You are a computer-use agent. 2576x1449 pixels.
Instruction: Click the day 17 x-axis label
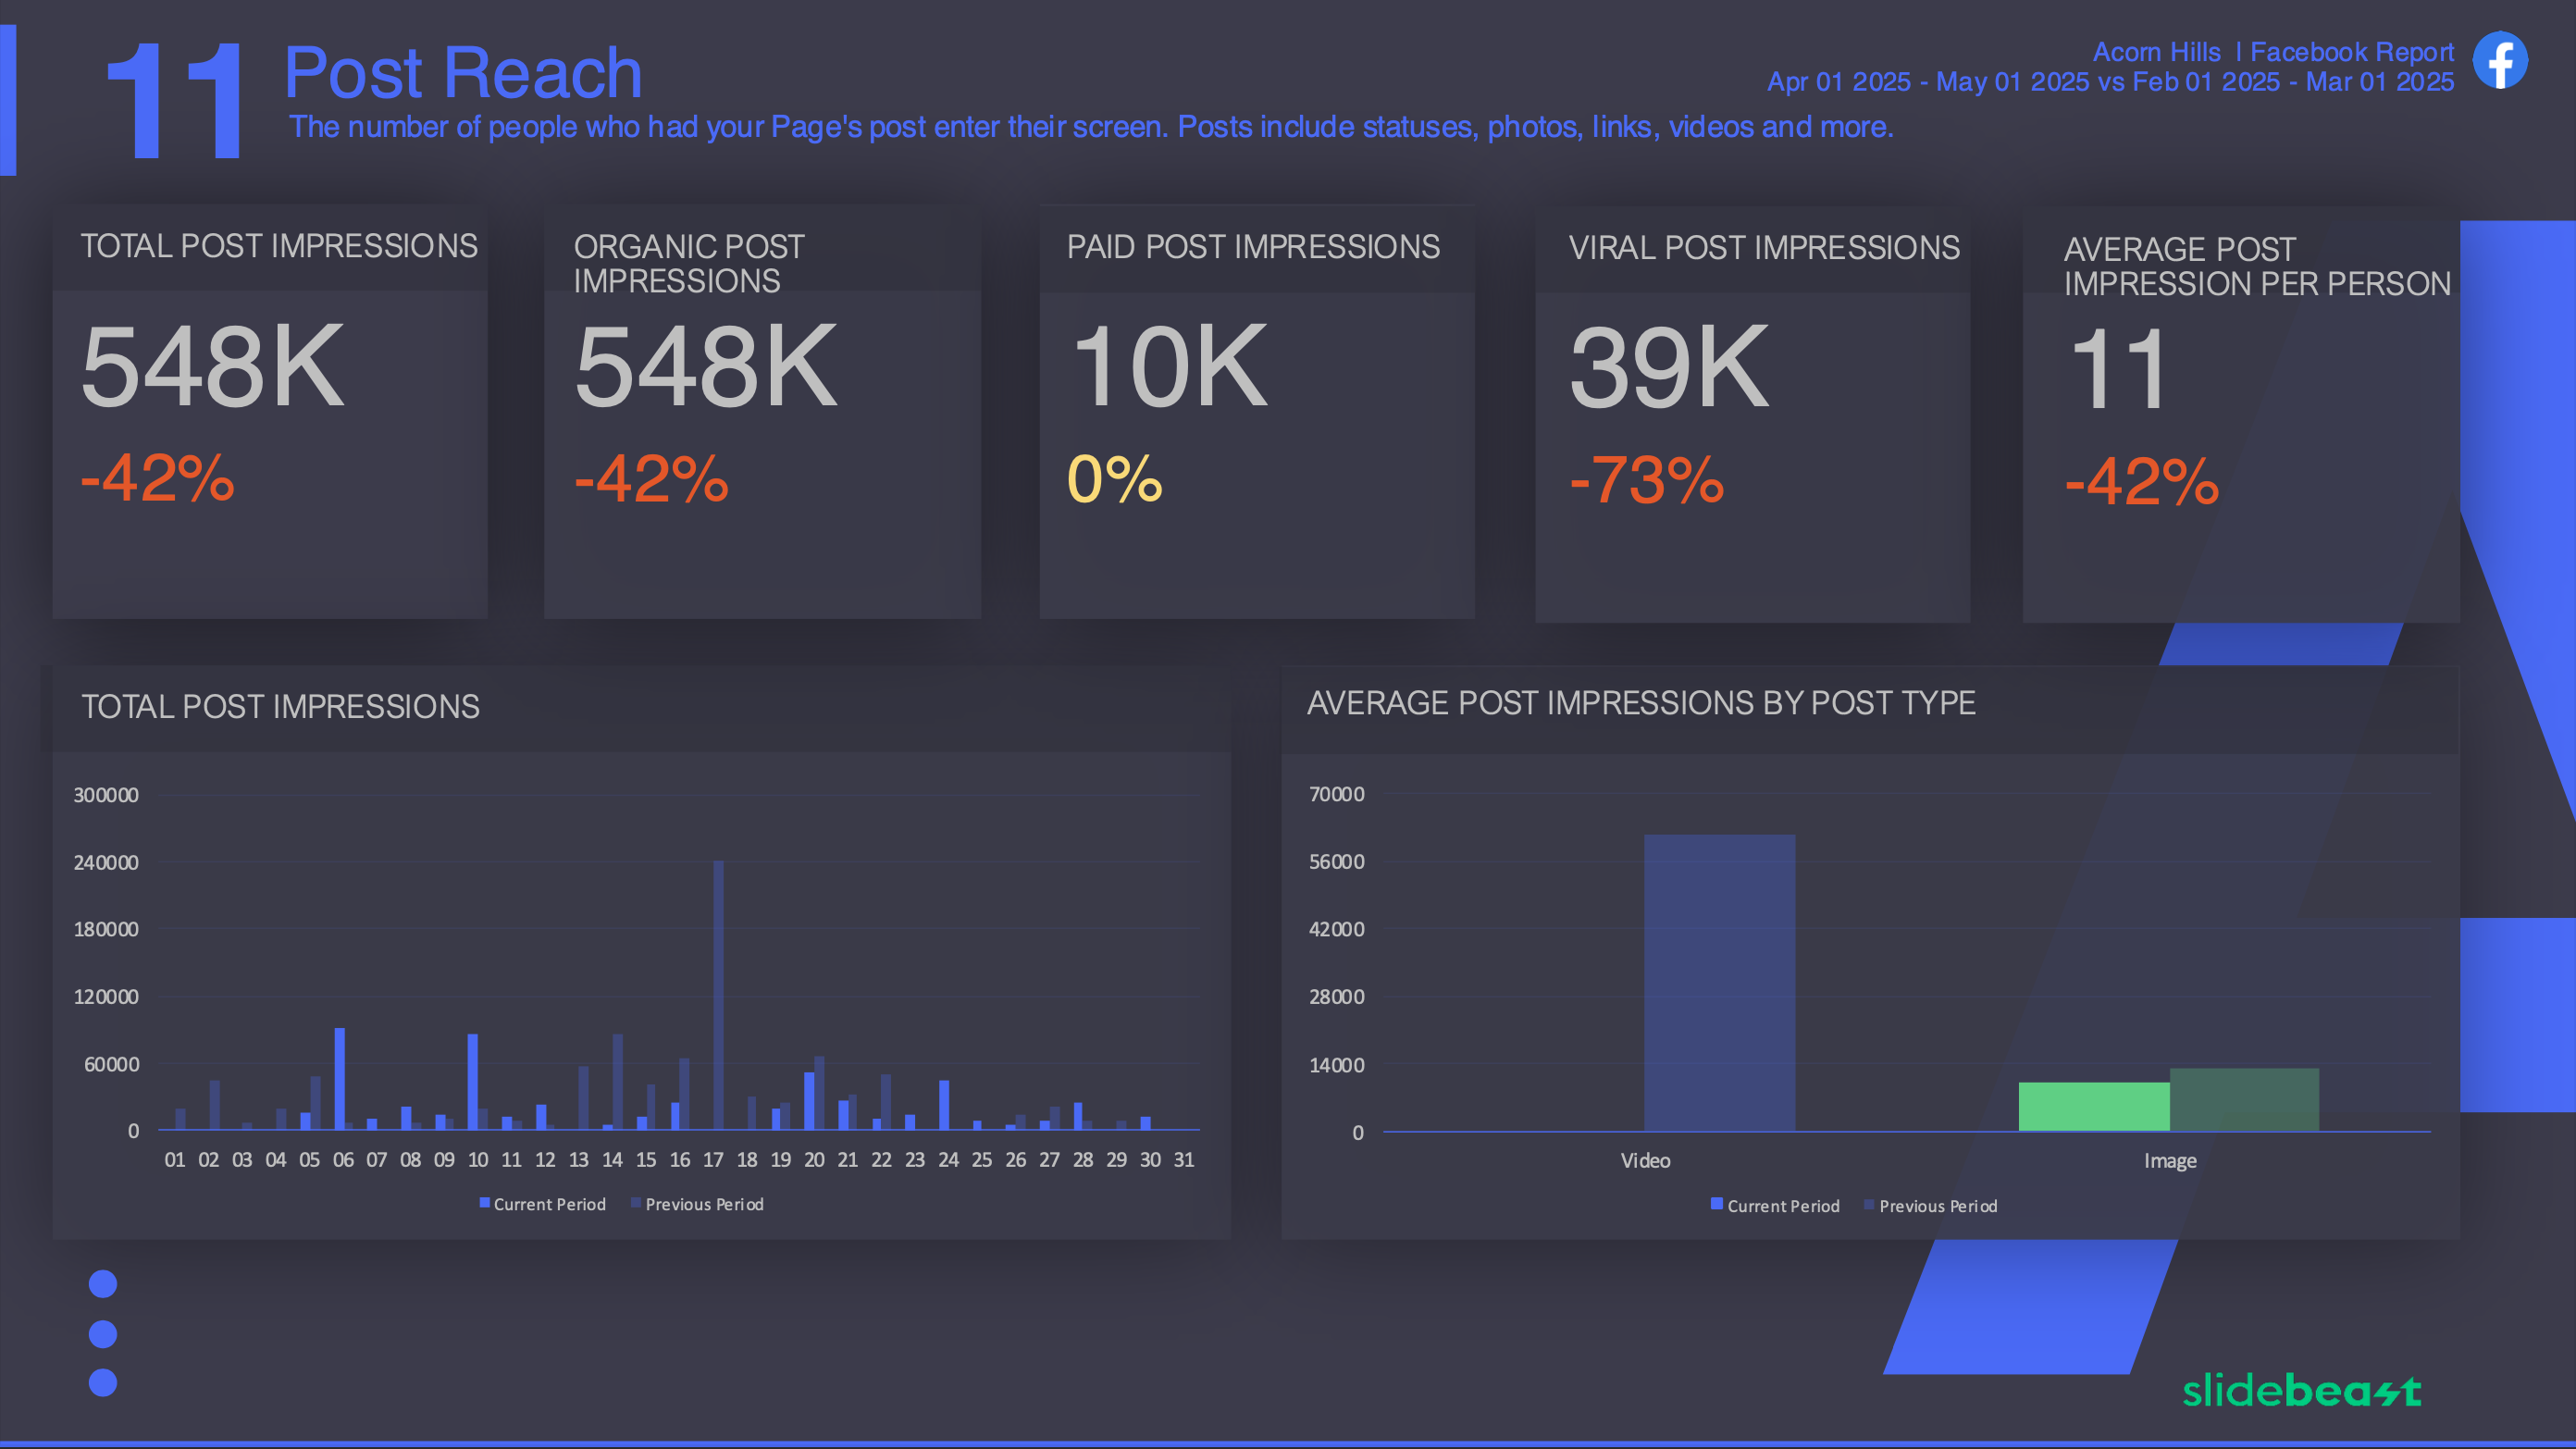(x=713, y=1160)
